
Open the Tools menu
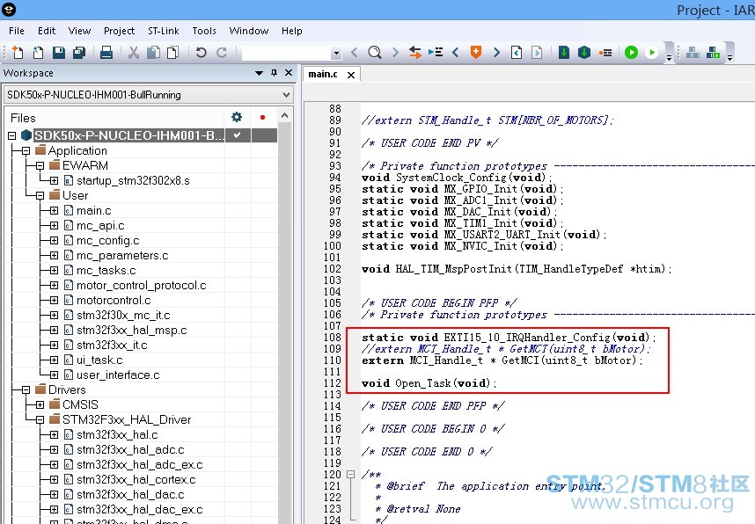tap(204, 31)
